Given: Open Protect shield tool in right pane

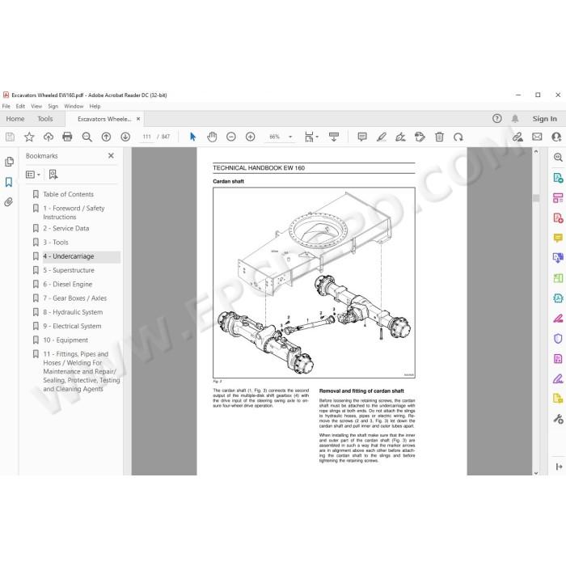Looking at the screenshot, I should (558, 339).
